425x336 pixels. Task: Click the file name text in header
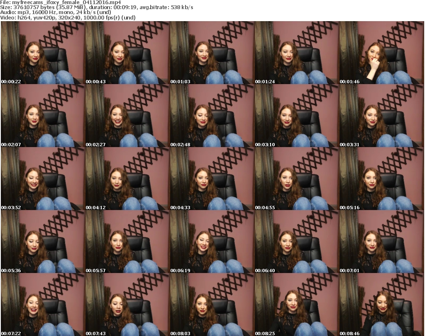pyautogui.click(x=61, y=2)
